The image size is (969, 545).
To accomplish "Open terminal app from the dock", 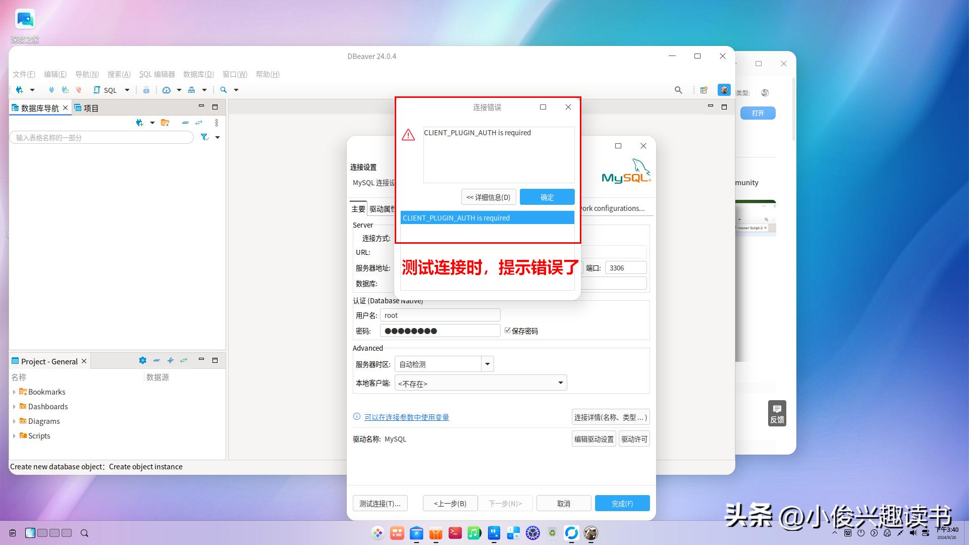I will coord(455,533).
